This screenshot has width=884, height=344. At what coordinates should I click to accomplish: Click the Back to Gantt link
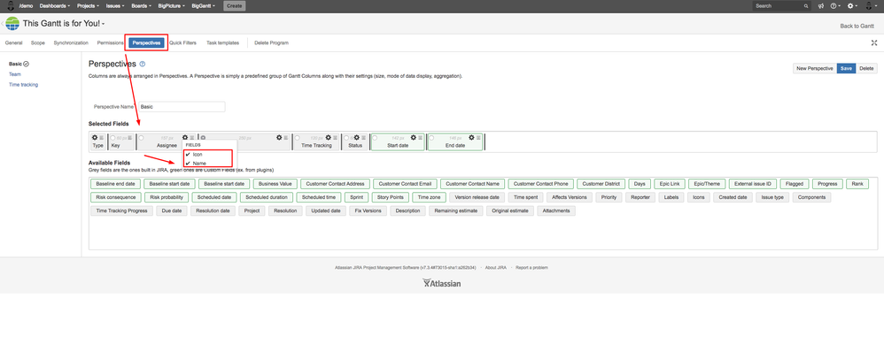click(x=857, y=26)
